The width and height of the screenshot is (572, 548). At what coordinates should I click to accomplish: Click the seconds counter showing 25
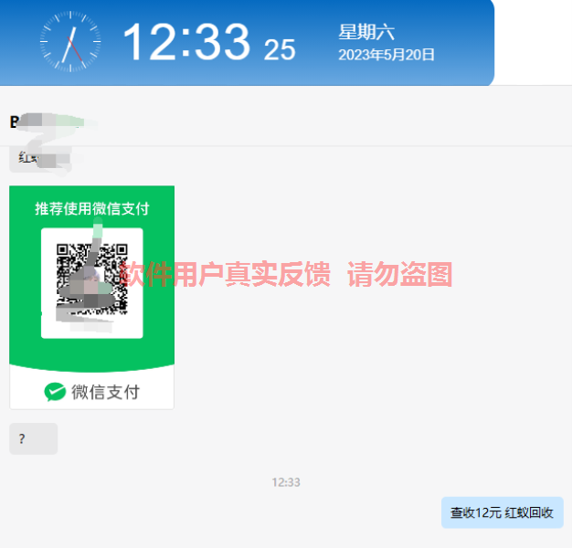280,49
